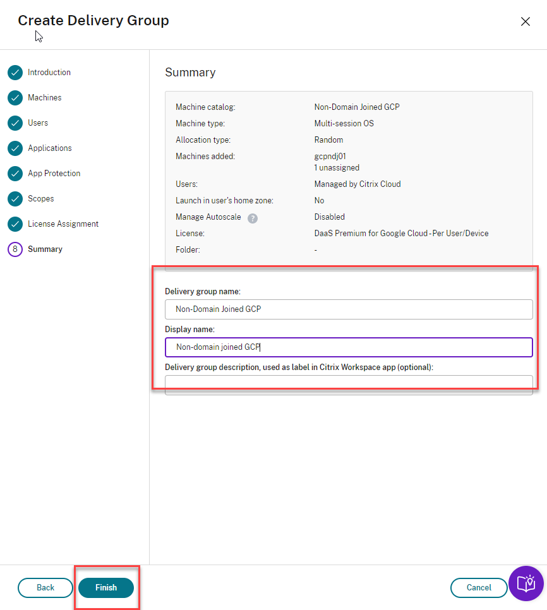The image size is (547, 610).
Task: Click the 'Allocation type:' label
Action: pyautogui.click(x=203, y=140)
